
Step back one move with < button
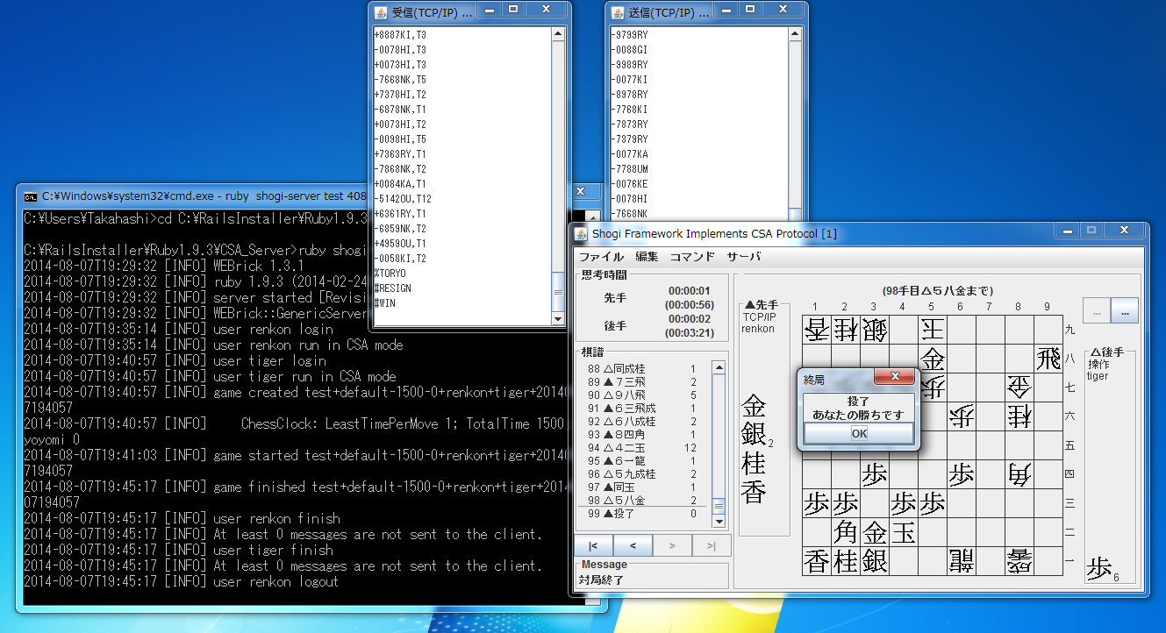coord(633,545)
